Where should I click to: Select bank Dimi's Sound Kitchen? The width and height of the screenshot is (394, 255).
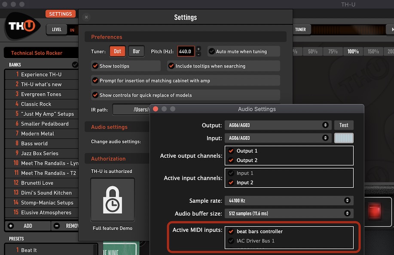tap(42, 192)
